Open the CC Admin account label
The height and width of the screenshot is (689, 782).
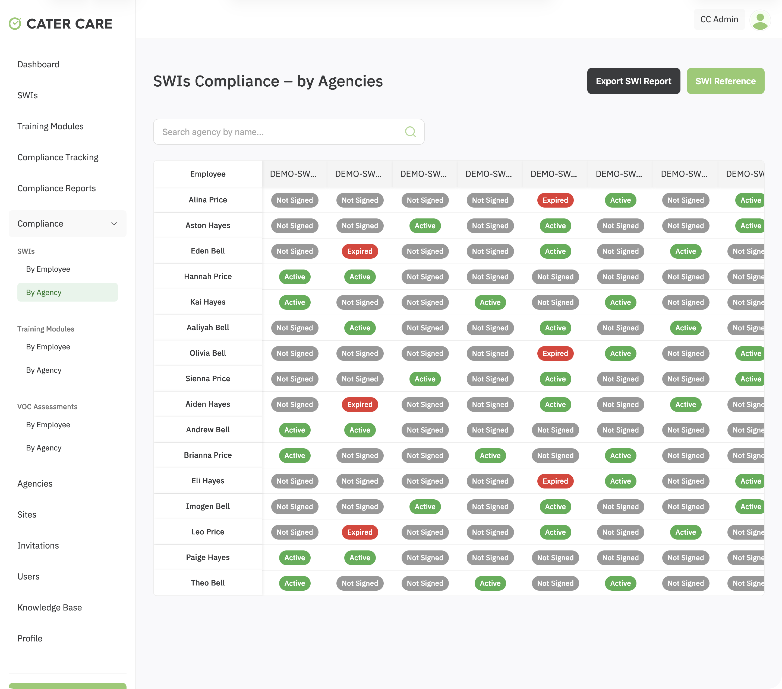click(x=719, y=20)
